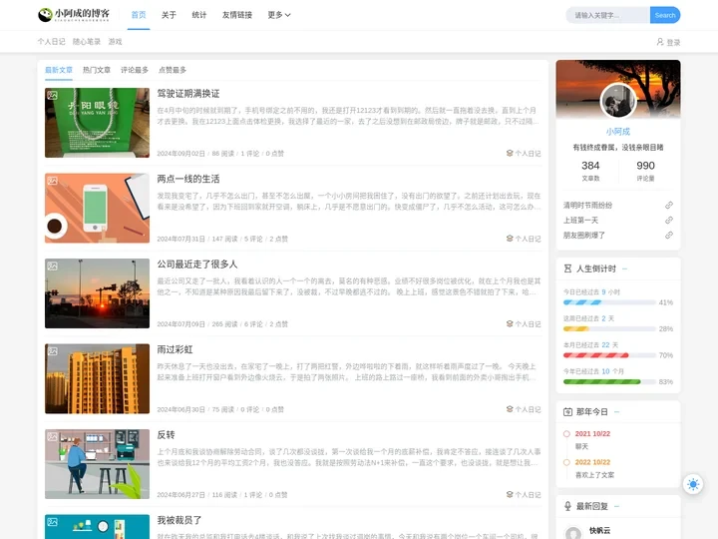The width and height of the screenshot is (718, 539).
Task: Click the green year progress bar
Action: pos(609,381)
